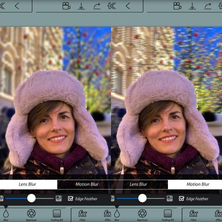
Task: Tap the share arrow on the right screen
Action: (208, 6)
